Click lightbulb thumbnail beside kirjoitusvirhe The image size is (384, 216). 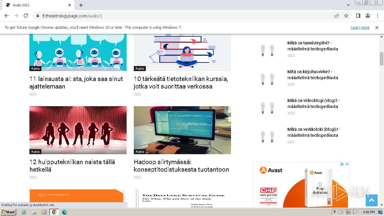click(x=268, y=79)
